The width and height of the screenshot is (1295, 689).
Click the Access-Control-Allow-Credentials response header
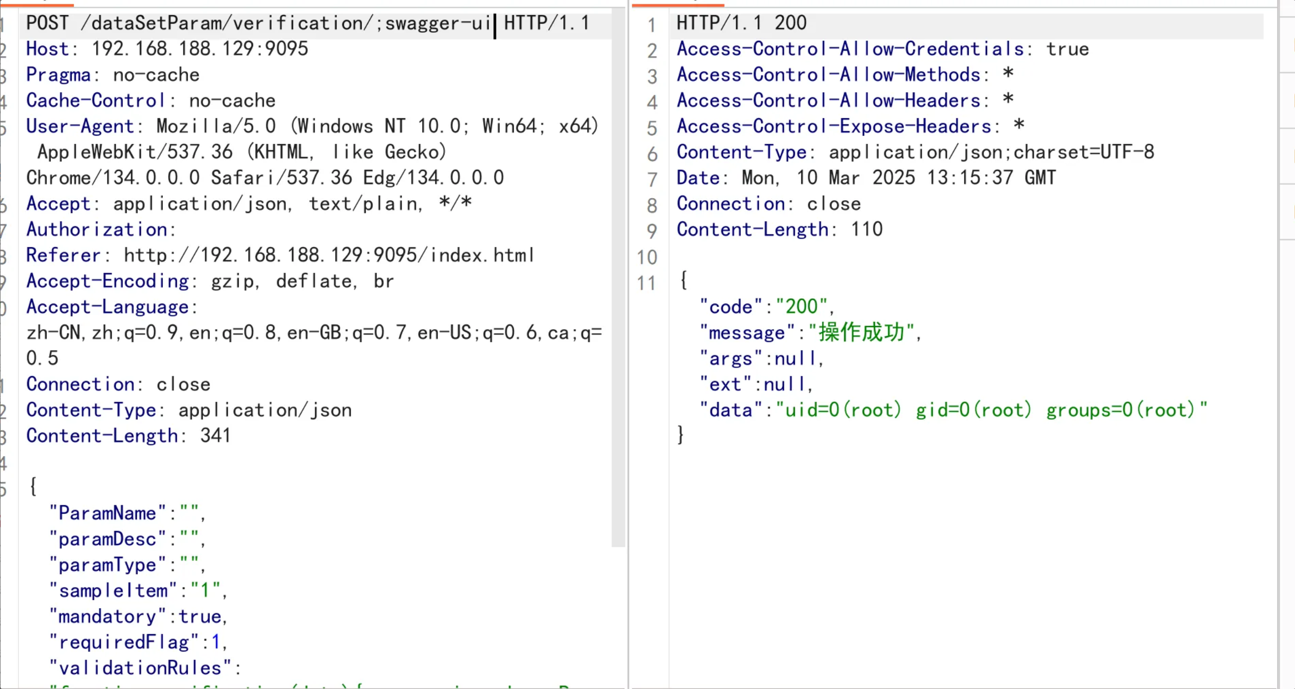[x=882, y=49]
